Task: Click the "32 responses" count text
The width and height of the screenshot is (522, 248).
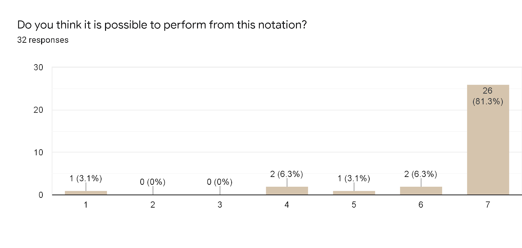Action: 43,40
